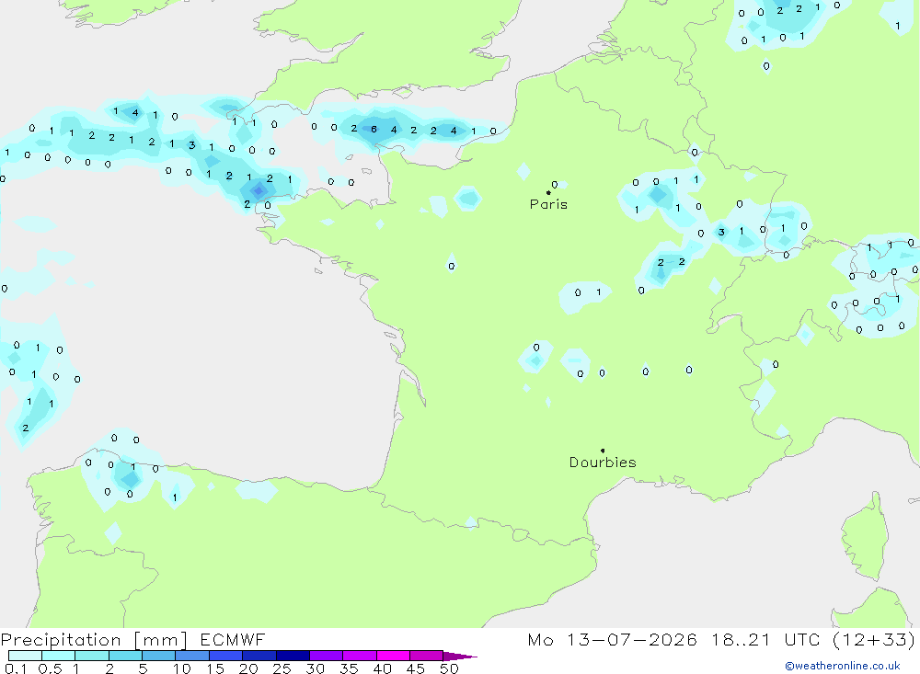Screen dimensions: 920x674
Task: Click the 'Precipitation [mm]' title text
Action: tap(94, 639)
